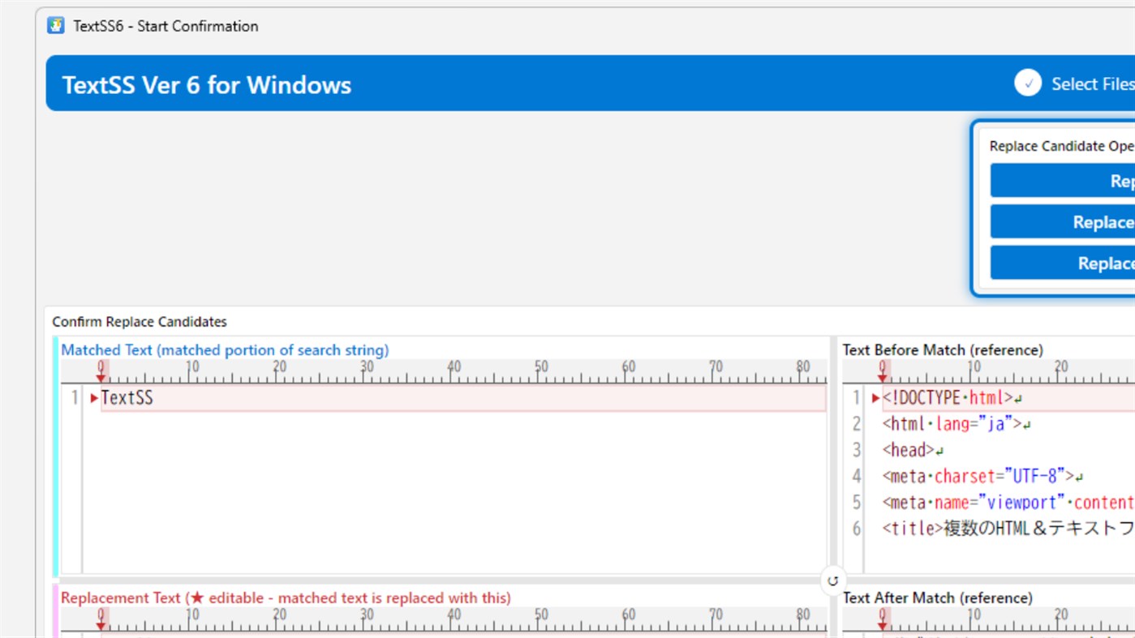Click the "TextSS" line in Matched Text editor

point(463,398)
